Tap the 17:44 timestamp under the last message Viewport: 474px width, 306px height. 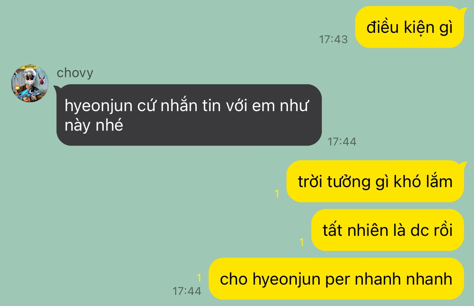[187, 291]
